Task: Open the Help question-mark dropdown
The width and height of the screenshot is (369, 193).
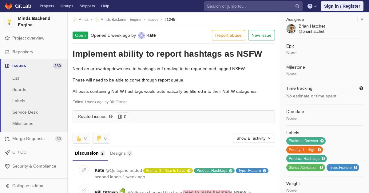Action: pos(312,6)
